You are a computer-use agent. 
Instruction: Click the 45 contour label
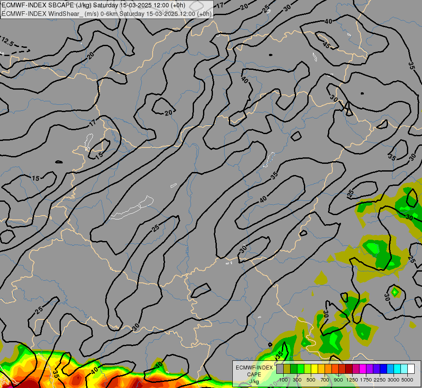click(326, 45)
